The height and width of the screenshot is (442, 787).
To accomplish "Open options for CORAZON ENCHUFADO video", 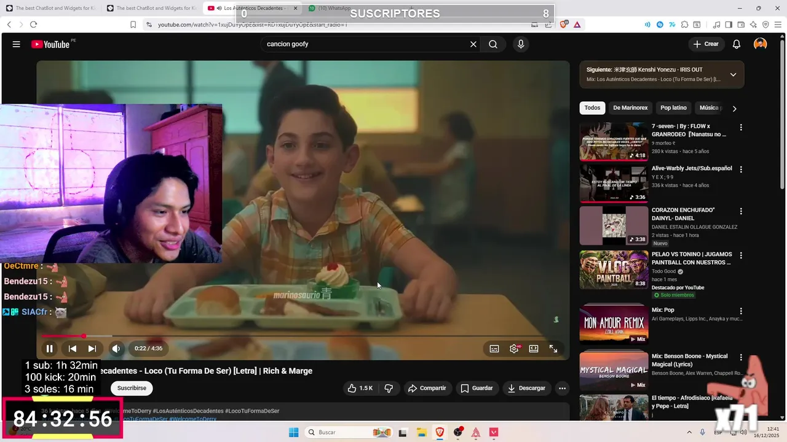I will coord(741,211).
